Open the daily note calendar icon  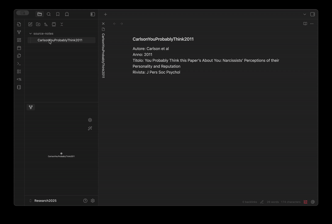point(19,48)
